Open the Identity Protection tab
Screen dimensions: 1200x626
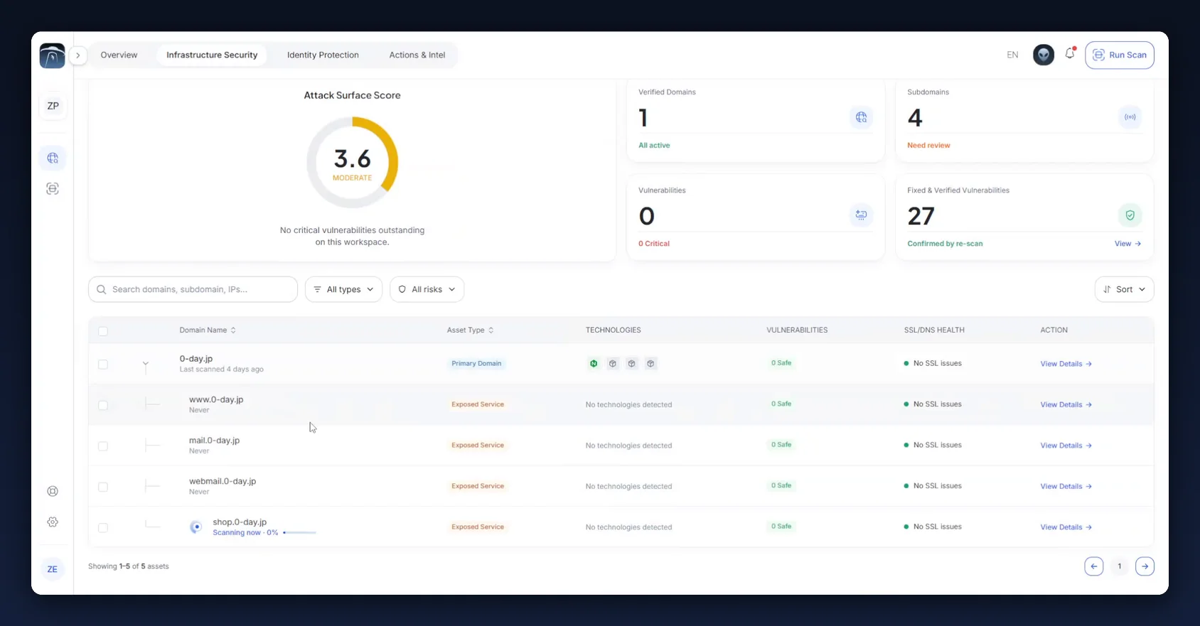pos(323,55)
